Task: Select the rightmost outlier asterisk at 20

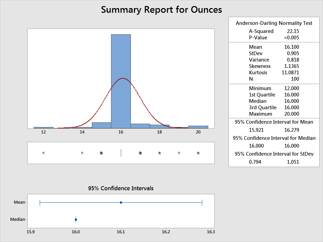Action: pos(198,153)
